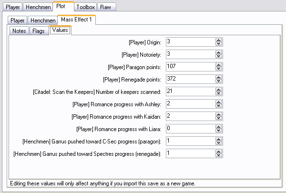Open the Flags tab
The width and height of the screenshot is (286, 193).
(39, 31)
